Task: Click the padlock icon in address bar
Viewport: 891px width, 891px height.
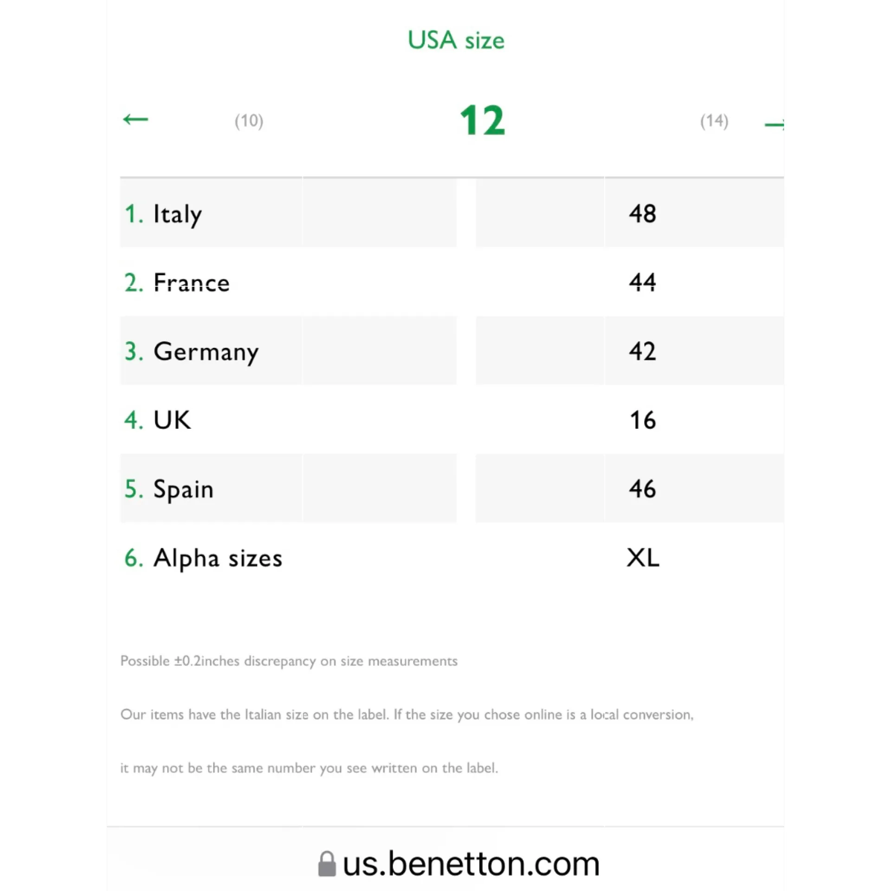Action: (x=327, y=864)
